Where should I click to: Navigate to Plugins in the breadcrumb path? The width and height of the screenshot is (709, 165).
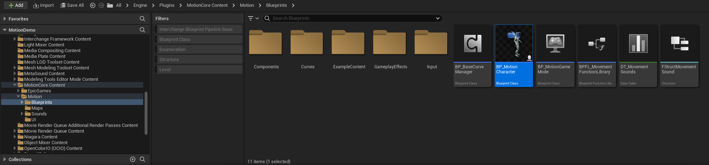pyautogui.click(x=167, y=5)
